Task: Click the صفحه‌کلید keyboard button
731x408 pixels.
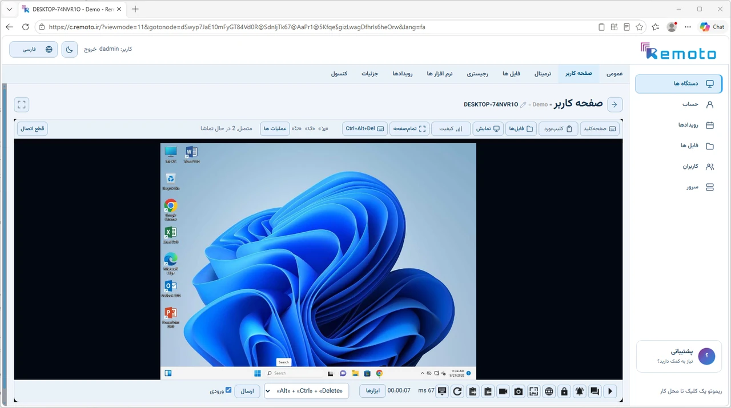Action: 600,129
